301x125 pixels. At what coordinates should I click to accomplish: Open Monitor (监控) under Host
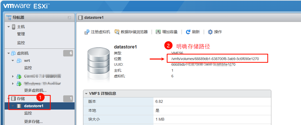click(x=21, y=43)
